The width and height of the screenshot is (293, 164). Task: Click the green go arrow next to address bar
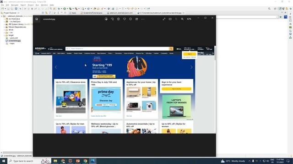point(281,17)
